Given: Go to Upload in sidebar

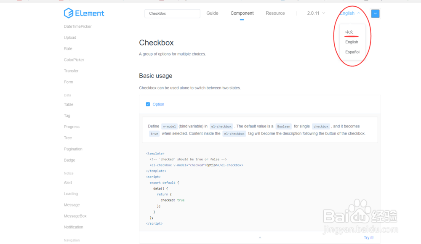Looking at the screenshot, I should [70, 37].
